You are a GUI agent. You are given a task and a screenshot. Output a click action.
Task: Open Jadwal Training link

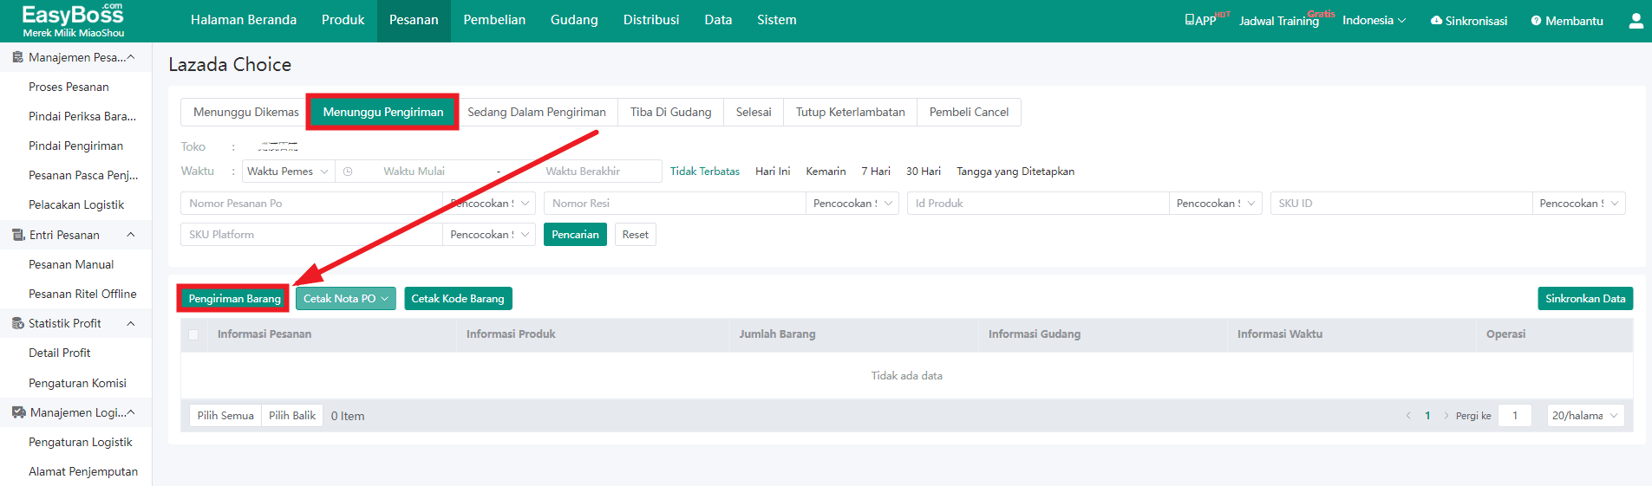pos(1279,21)
